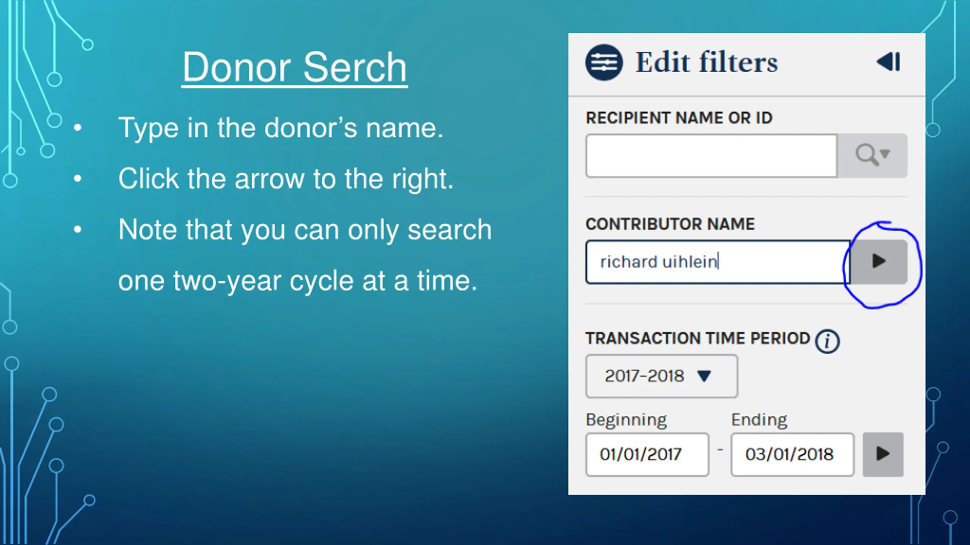The width and height of the screenshot is (970, 545).
Task: Select the Ending date field 03/01/2018
Action: coord(792,455)
